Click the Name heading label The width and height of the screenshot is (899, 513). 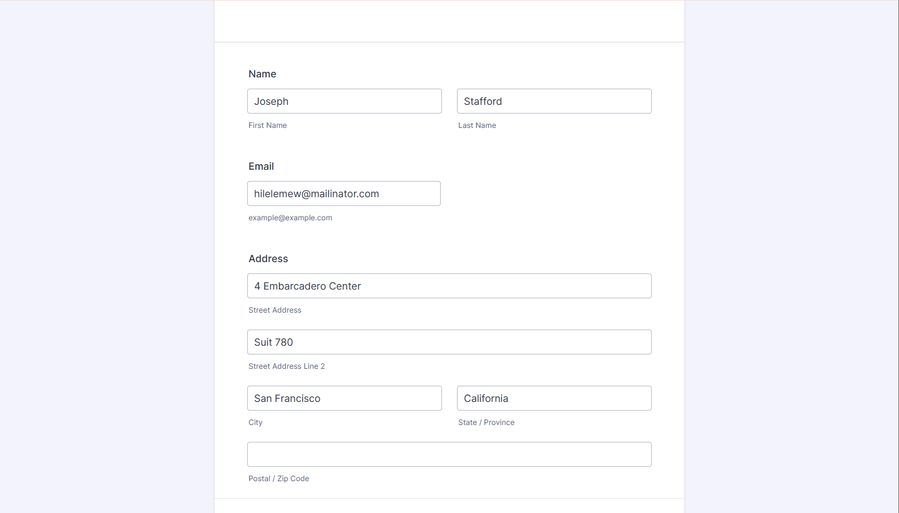point(262,74)
